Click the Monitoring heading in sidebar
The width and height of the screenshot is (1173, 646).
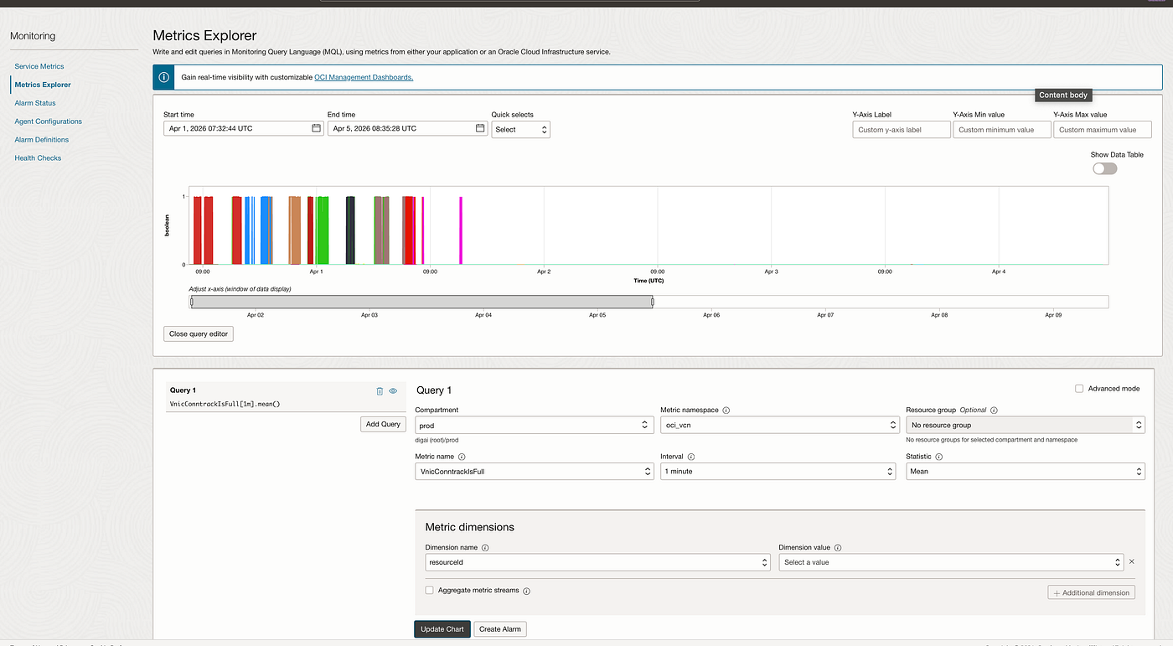click(x=33, y=36)
